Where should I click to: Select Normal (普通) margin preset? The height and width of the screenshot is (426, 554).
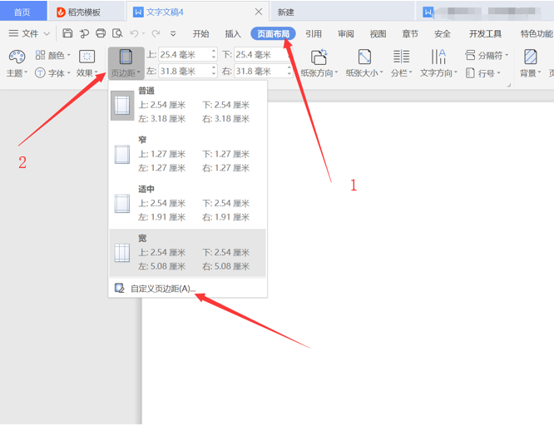(188, 105)
